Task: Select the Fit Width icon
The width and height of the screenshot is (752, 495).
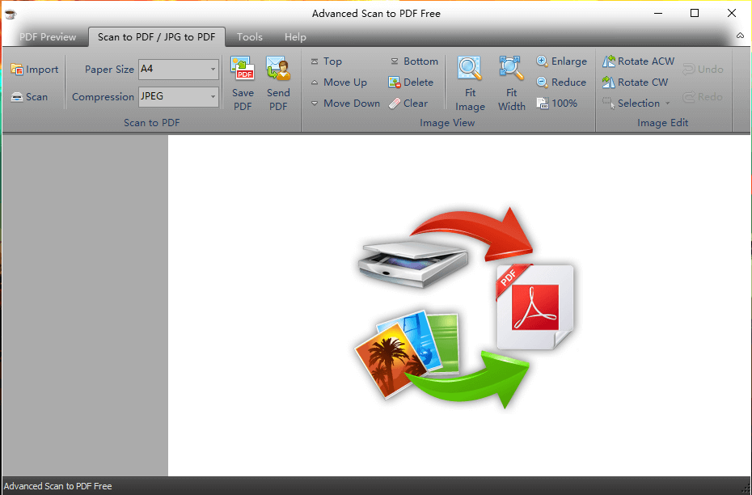Action: (x=511, y=70)
